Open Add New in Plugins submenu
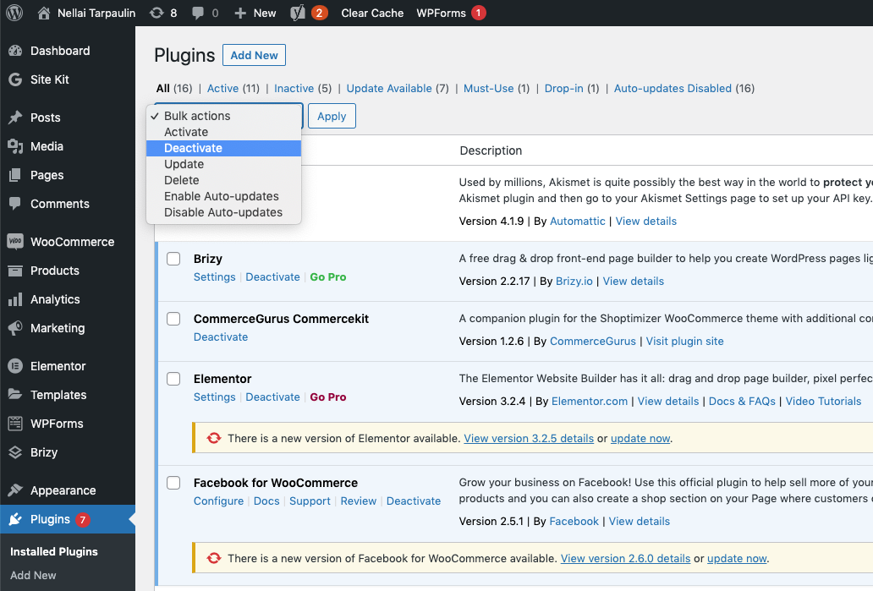This screenshot has height=591, width=873. point(33,576)
